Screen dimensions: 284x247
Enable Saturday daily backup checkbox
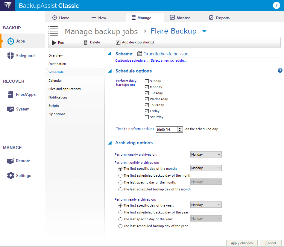tap(147, 117)
